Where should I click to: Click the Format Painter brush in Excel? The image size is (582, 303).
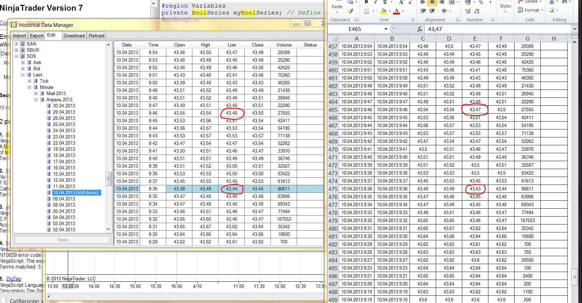(x=350, y=11)
